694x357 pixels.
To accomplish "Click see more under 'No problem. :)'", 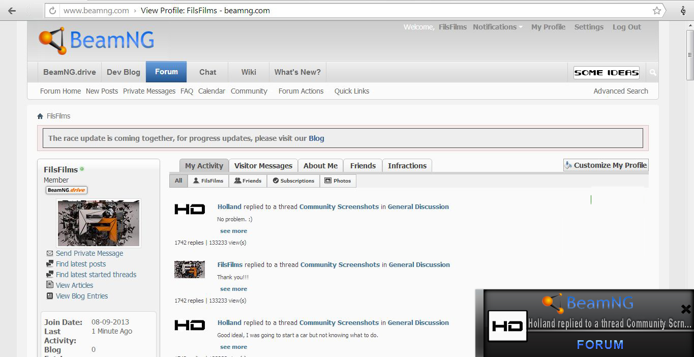I will (x=233, y=231).
